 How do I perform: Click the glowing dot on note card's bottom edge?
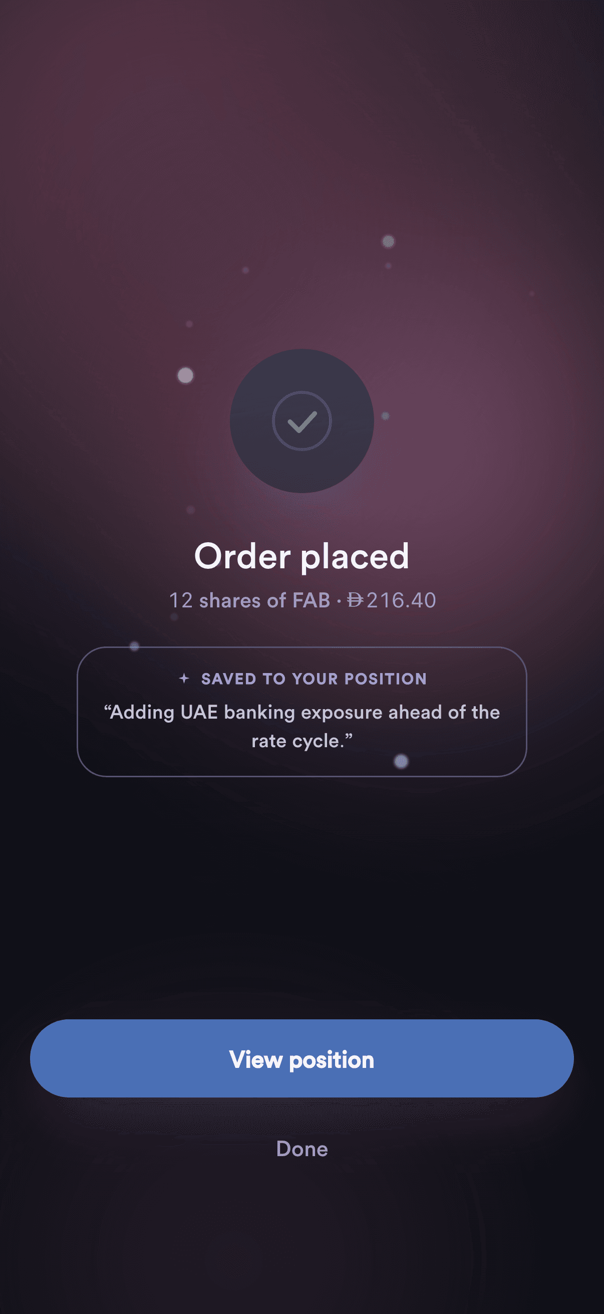[x=401, y=762]
